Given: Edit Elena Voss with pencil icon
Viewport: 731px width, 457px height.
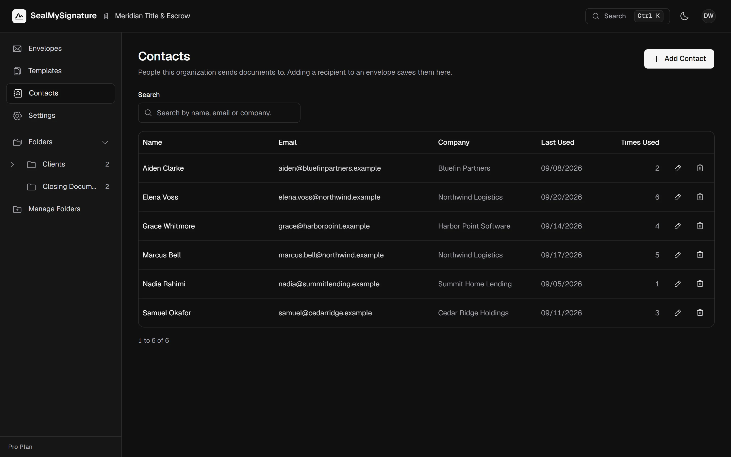Looking at the screenshot, I should [677, 197].
